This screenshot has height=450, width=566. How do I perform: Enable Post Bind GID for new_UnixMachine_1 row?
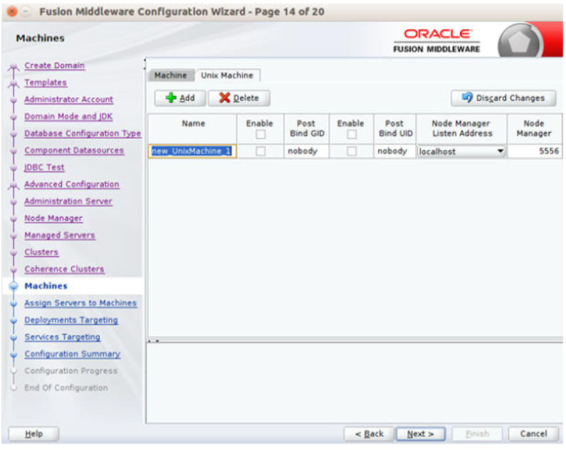(x=261, y=151)
